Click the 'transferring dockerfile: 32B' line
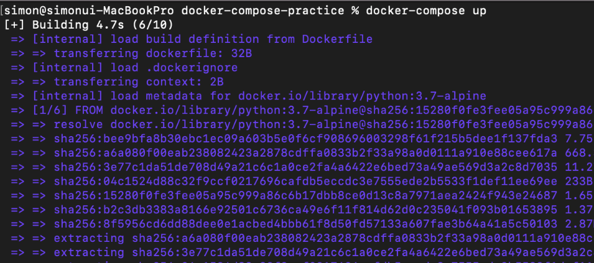 click(153, 53)
